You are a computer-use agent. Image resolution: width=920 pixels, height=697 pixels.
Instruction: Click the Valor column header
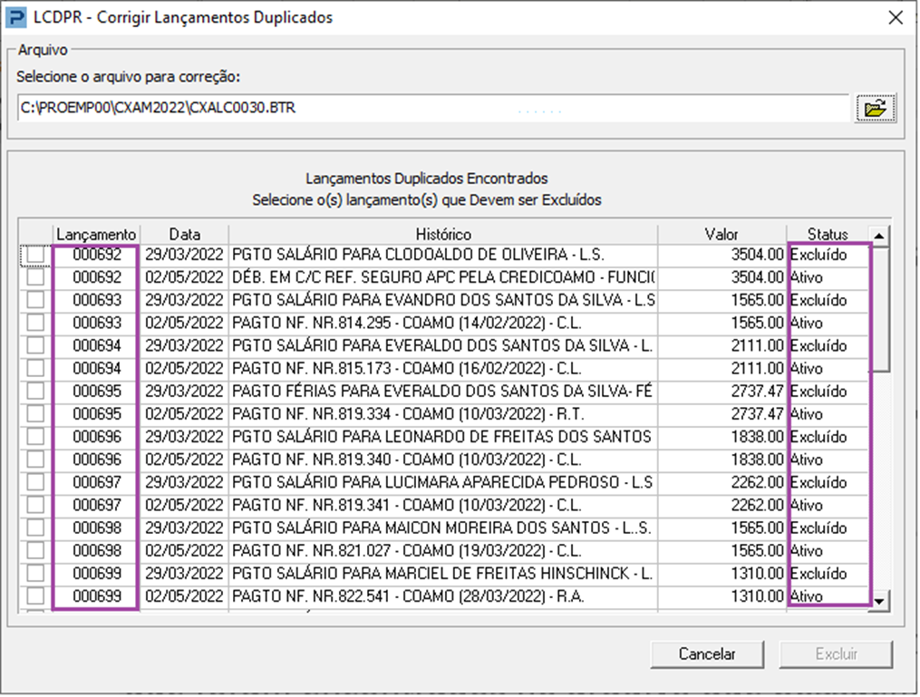click(x=721, y=235)
